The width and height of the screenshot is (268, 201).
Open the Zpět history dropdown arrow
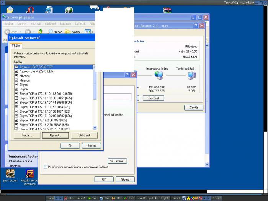20,32
